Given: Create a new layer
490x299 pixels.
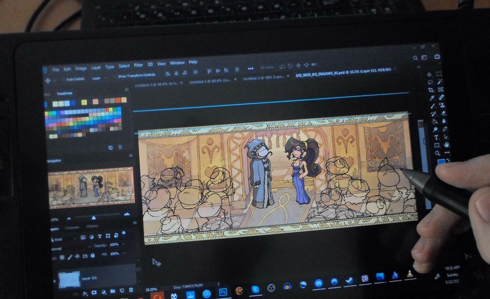Looking at the screenshot, I should (x=122, y=291).
